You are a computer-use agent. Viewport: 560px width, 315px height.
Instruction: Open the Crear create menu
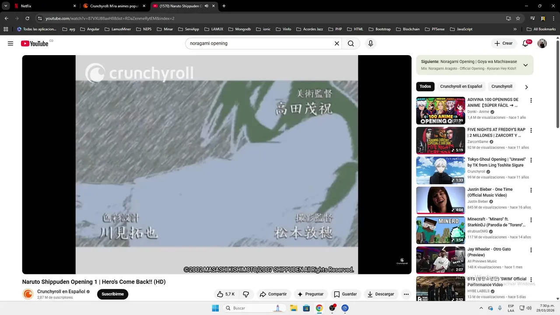[x=503, y=43]
